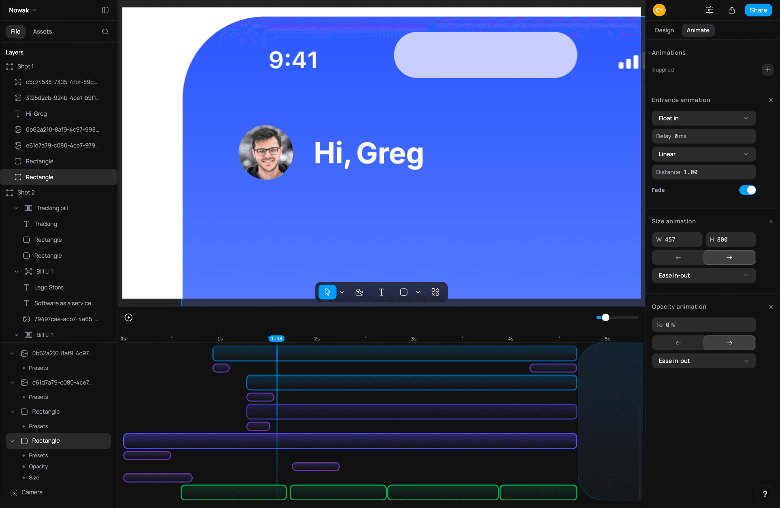
Task: Open the cursor tool options chevron
Action: [x=342, y=292]
